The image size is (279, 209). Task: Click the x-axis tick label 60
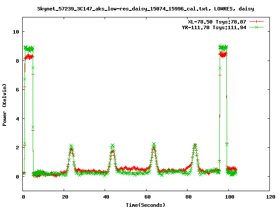pos(147,197)
